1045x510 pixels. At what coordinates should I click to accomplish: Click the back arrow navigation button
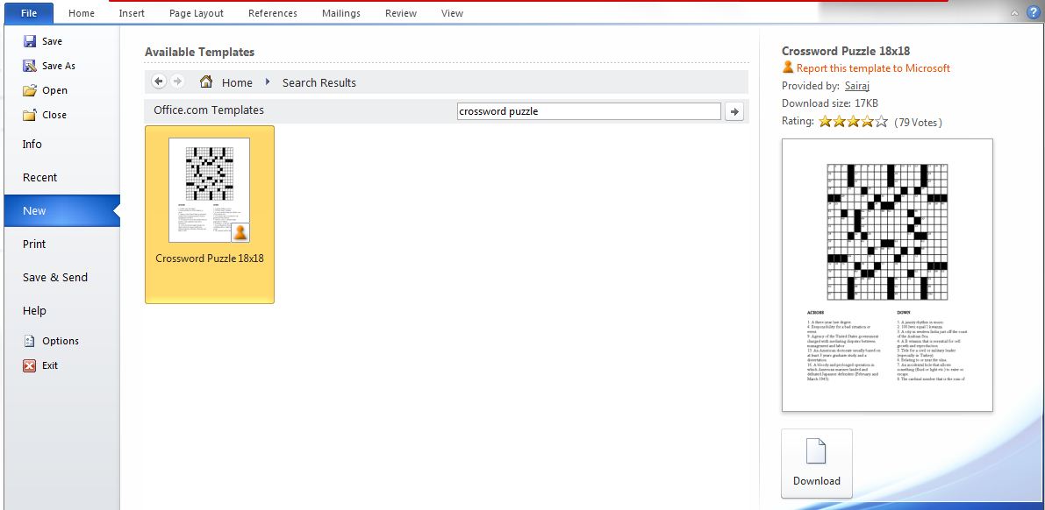point(159,81)
